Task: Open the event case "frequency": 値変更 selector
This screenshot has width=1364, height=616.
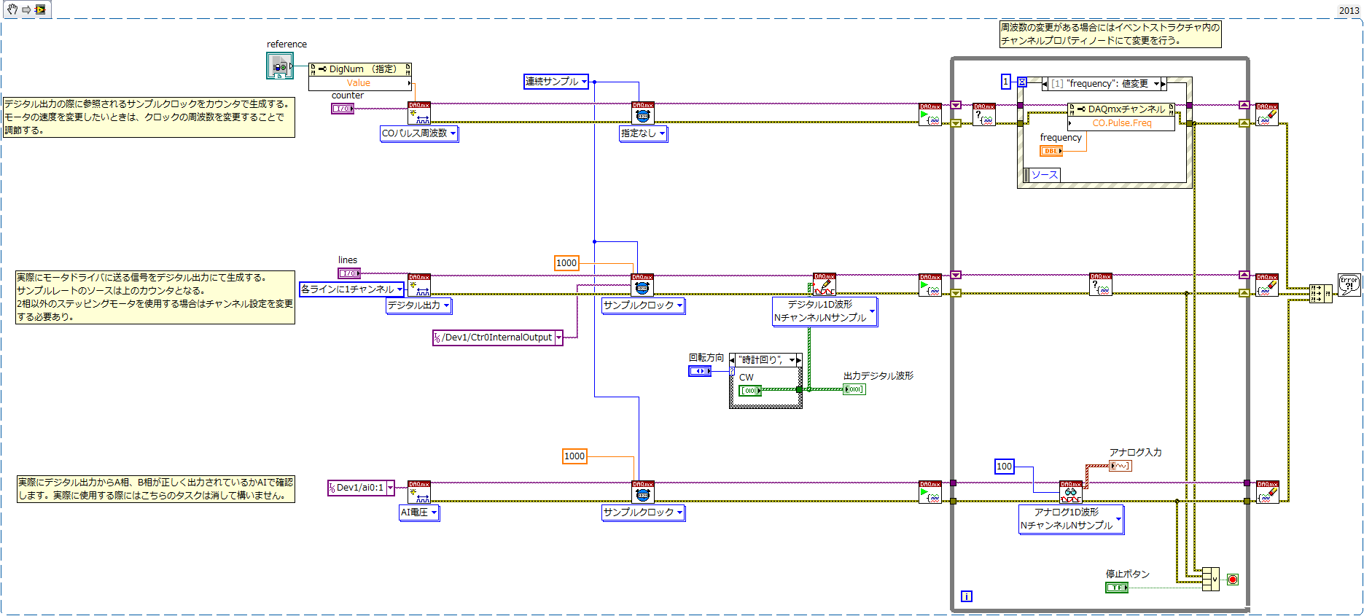Action: point(1104,84)
